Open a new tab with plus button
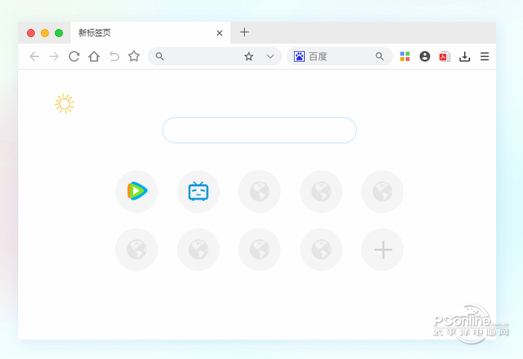The width and height of the screenshot is (523, 359). tap(244, 32)
